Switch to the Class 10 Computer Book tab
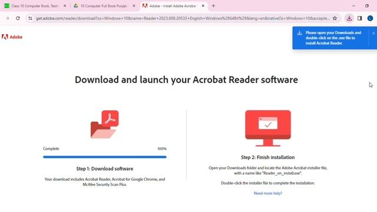Image resolution: width=377 pixels, height=212 pixels. point(35,6)
